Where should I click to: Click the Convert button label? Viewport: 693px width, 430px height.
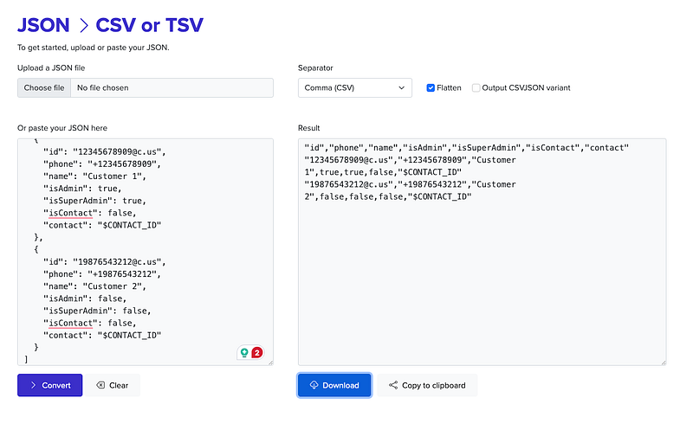point(57,386)
